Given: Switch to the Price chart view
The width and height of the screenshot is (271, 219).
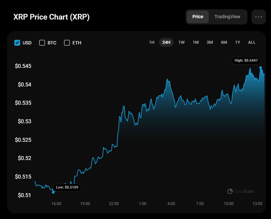Looking at the screenshot, I should (x=198, y=17).
